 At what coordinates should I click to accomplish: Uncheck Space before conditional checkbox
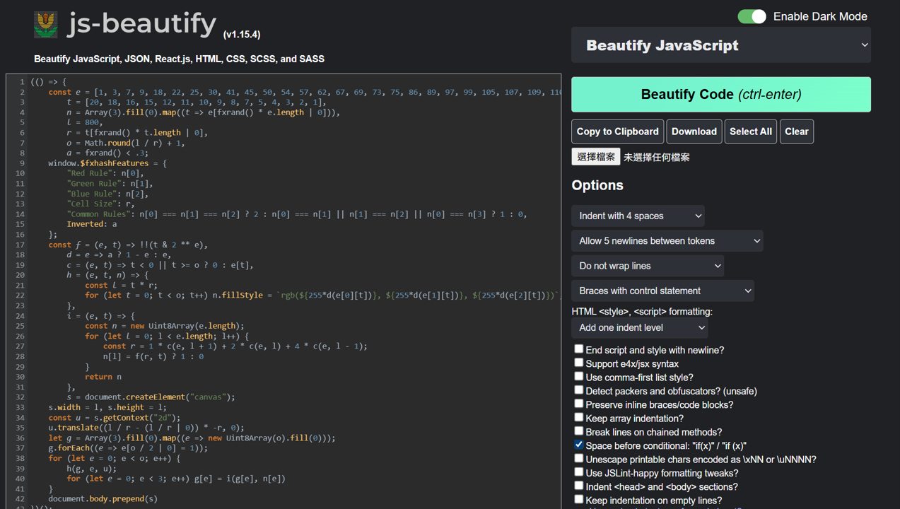pos(579,445)
